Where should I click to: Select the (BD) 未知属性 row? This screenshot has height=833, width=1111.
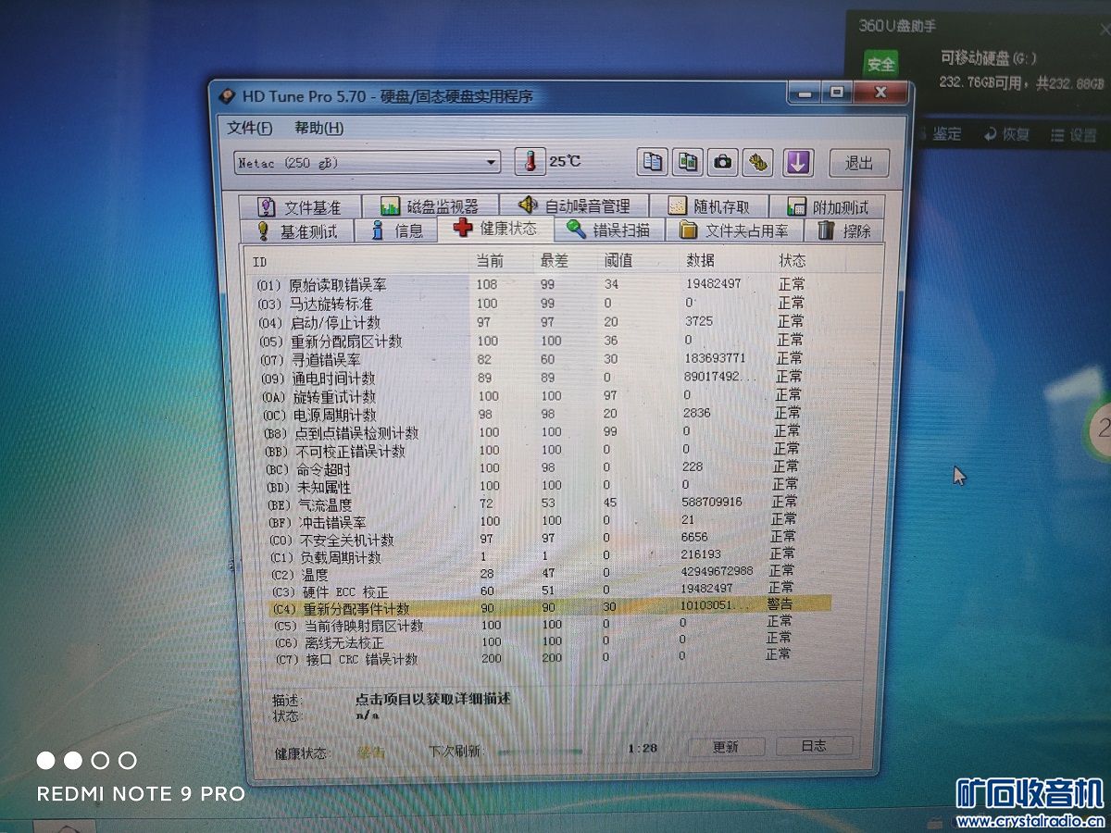coord(532,486)
